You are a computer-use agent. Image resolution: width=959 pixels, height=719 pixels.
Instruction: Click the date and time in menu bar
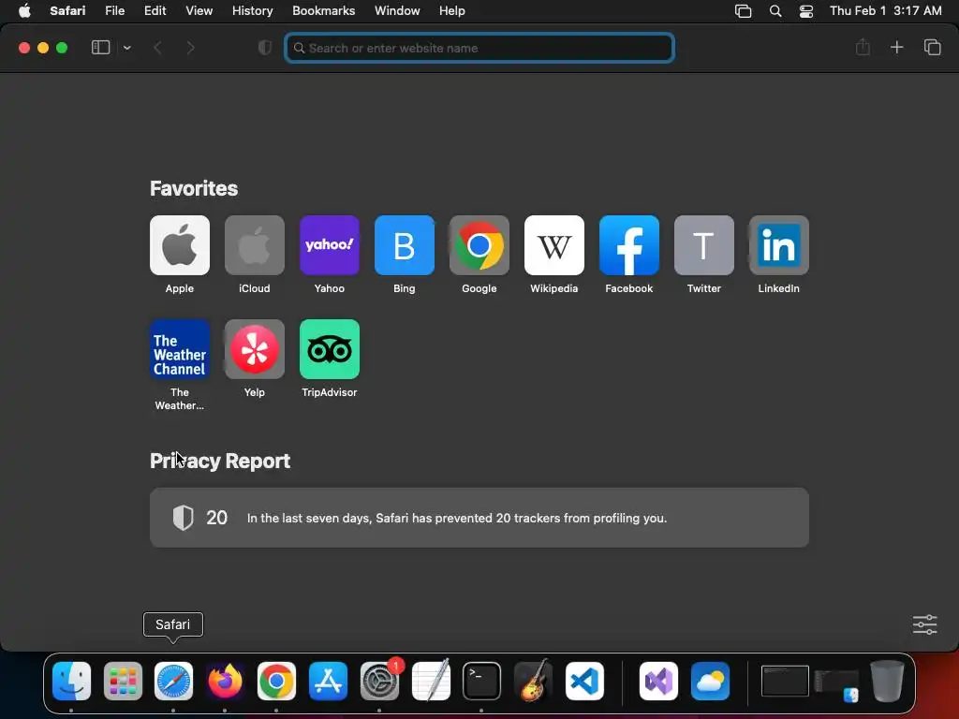pos(886,11)
